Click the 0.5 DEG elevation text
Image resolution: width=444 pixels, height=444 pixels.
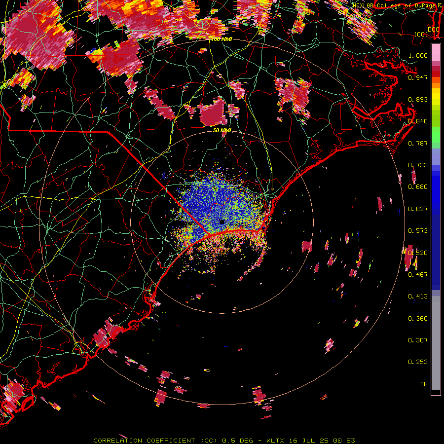coord(238,441)
